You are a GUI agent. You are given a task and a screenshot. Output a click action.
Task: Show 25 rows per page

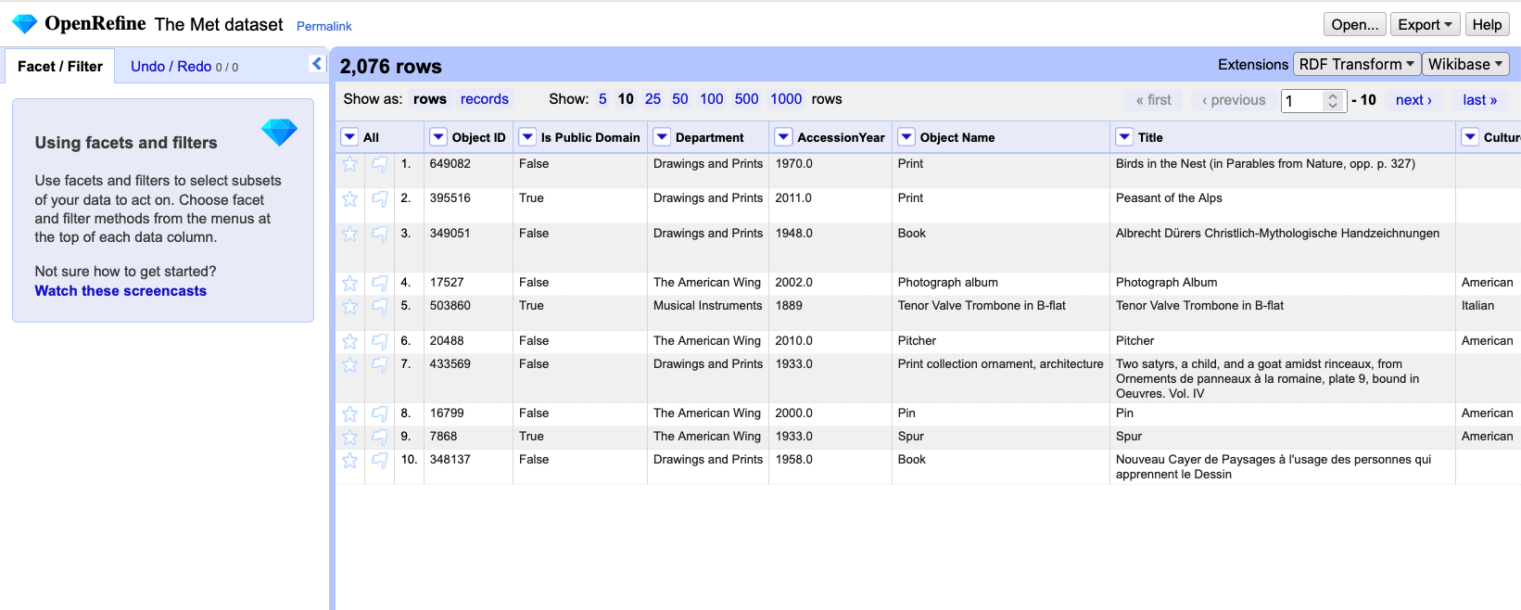(x=653, y=99)
